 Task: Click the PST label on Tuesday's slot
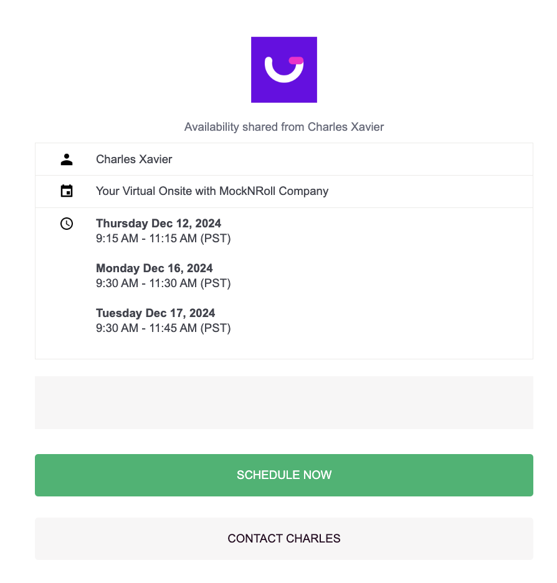pyautogui.click(x=216, y=328)
